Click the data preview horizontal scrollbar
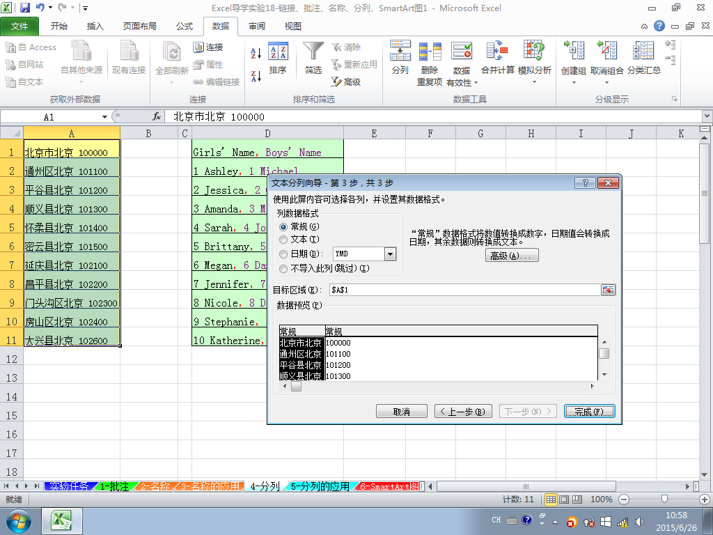This screenshot has height=535, width=713. coord(437,386)
